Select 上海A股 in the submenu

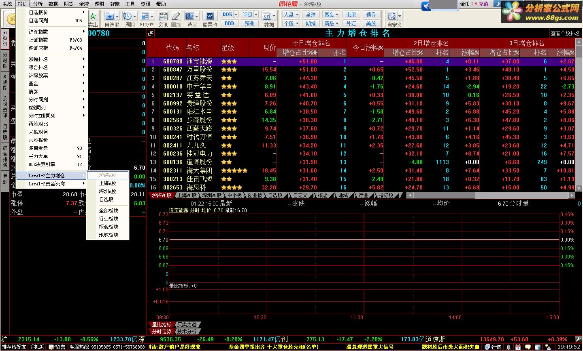pyautogui.click(x=108, y=183)
